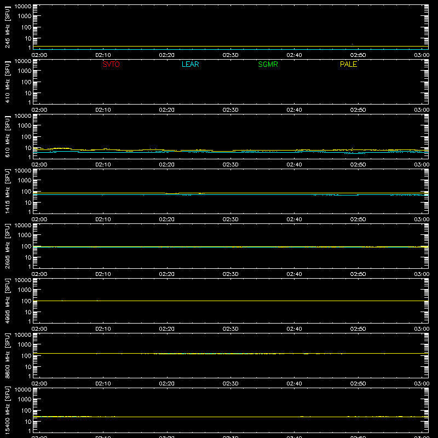The height and width of the screenshot is (438, 438).
Task: Click the red SVTO station label
Action: (x=111, y=64)
